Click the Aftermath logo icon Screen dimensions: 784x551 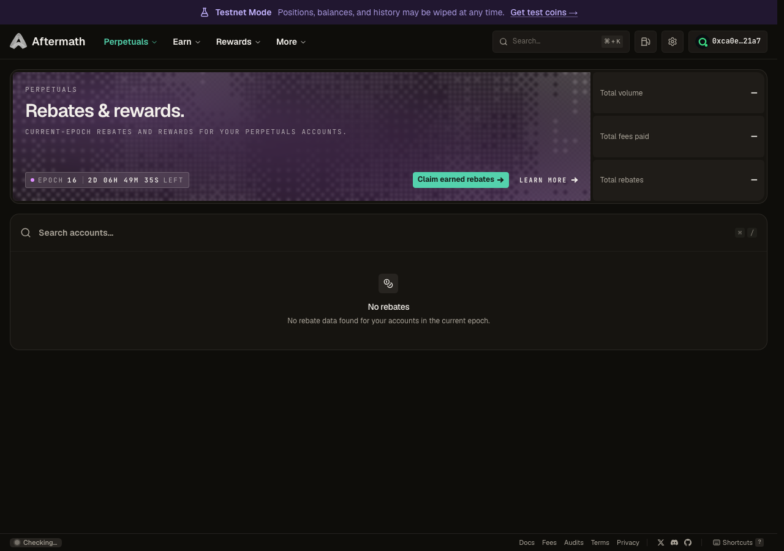(18, 41)
